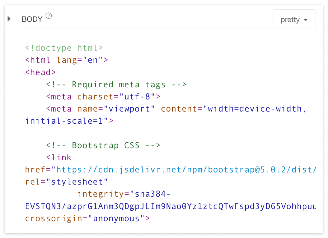Click the rel="stylesheet" attribute
Viewport: 328px width, 238px height.
pyautogui.click(x=67, y=182)
